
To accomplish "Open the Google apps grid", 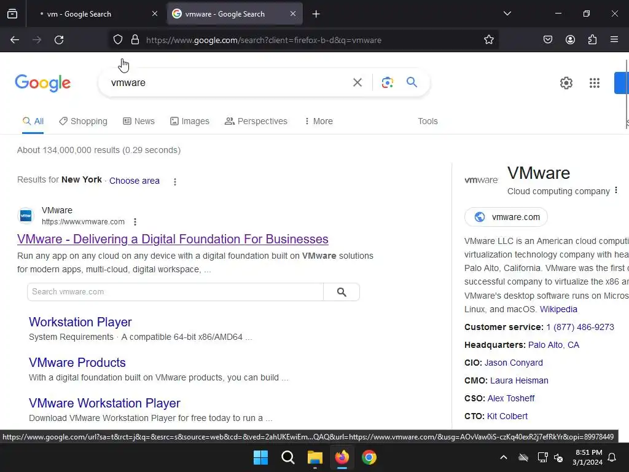I will pyautogui.click(x=595, y=83).
